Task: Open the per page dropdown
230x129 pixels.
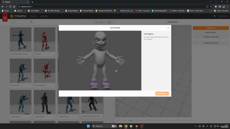Action: (x=100, y=22)
